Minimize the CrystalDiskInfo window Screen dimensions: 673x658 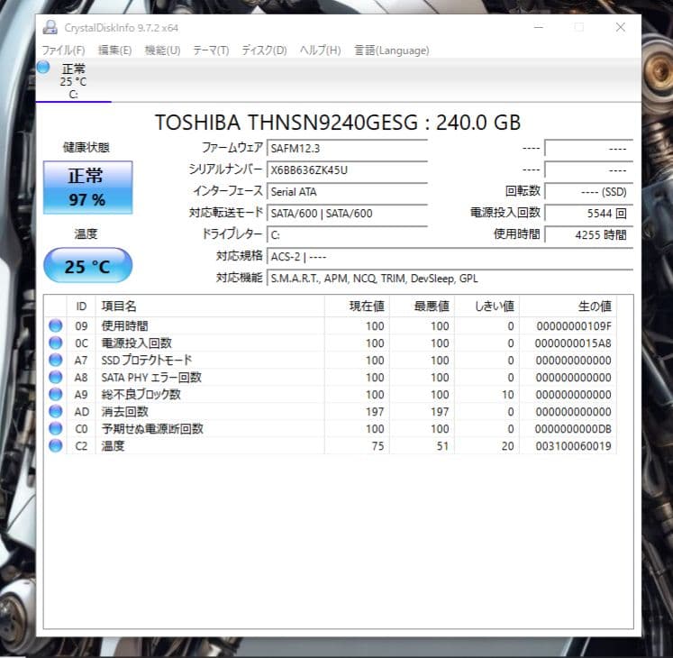[539, 27]
